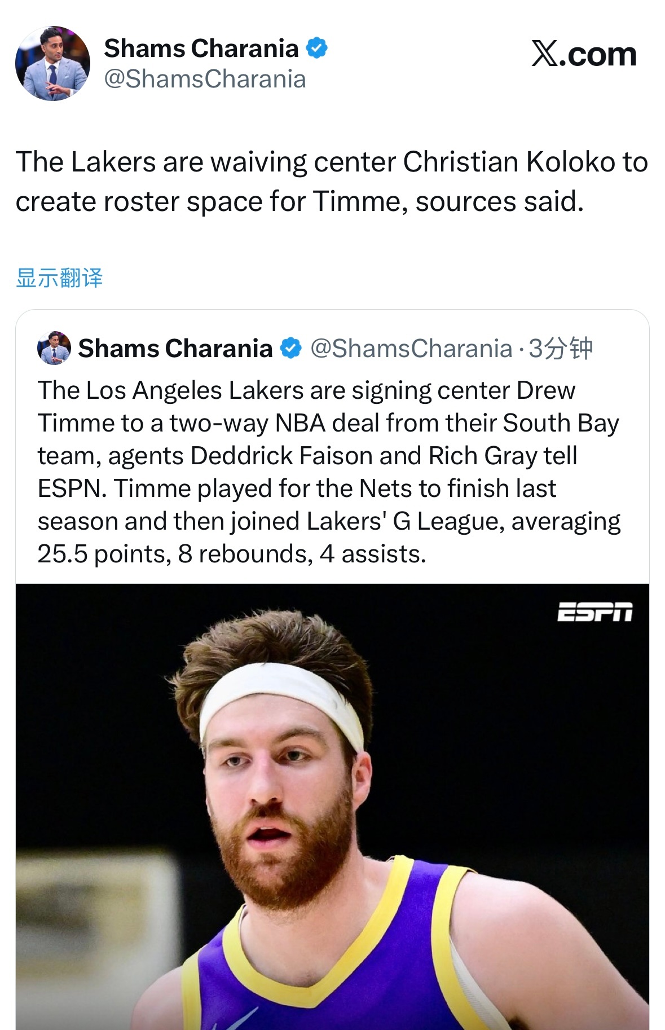Screen dimensions: 665x1030
Task: Click verified badge in the quoted tweet header
Action: click(x=291, y=348)
